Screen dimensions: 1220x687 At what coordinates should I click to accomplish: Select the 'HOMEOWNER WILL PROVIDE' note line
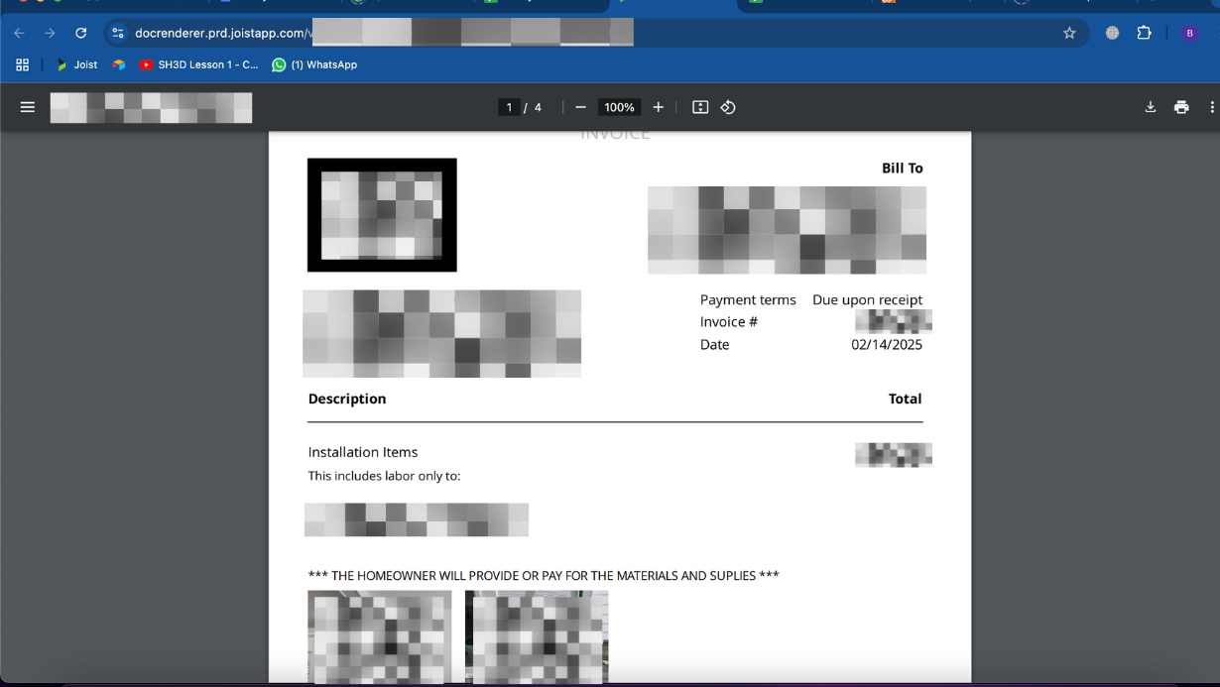pos(544,575)
